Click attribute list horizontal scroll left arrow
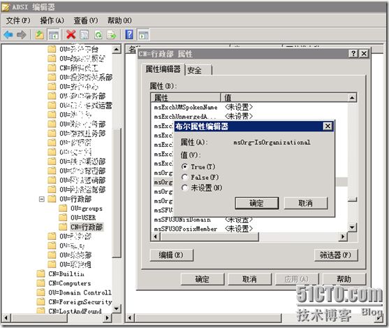This screenshot has width=389, height=328. tap(156, 236)
